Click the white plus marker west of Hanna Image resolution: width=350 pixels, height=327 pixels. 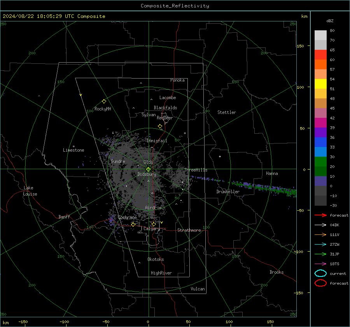pos(220,156)
